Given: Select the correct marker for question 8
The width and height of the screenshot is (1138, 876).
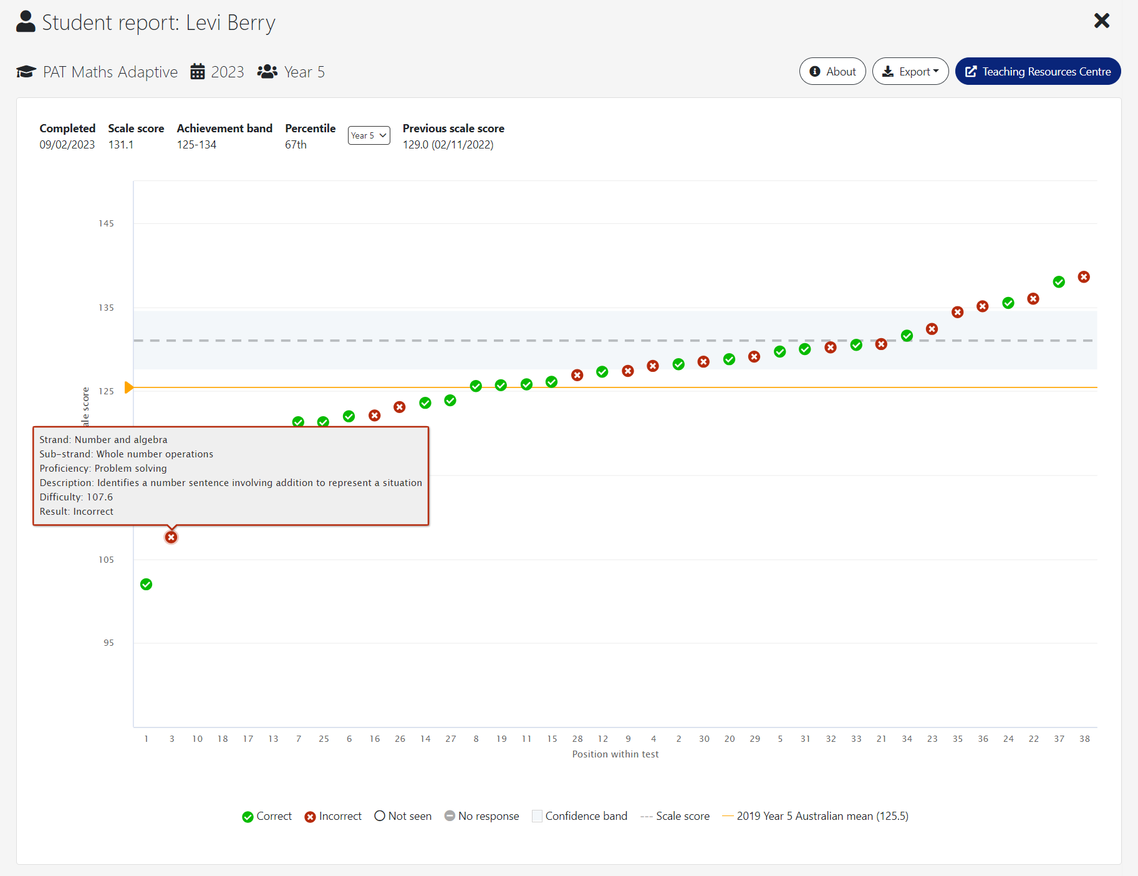Looking at the screenshot, I should click(476, 386).
